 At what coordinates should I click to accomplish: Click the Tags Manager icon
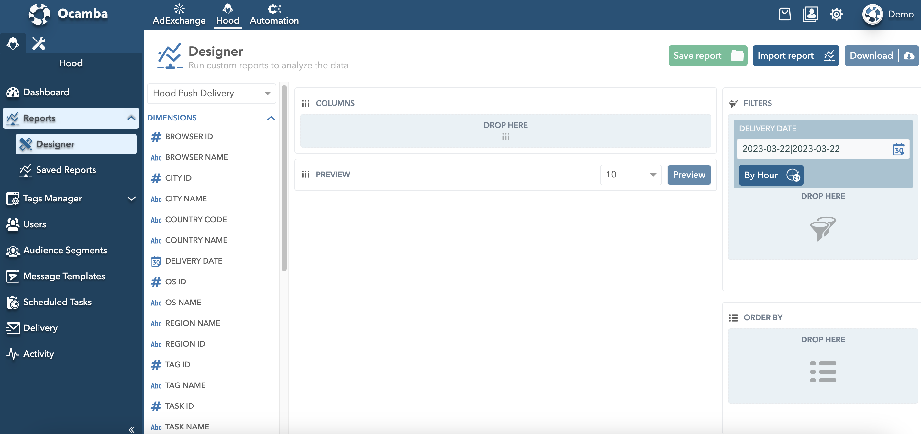pyautogui.click(x=12, y=198)
